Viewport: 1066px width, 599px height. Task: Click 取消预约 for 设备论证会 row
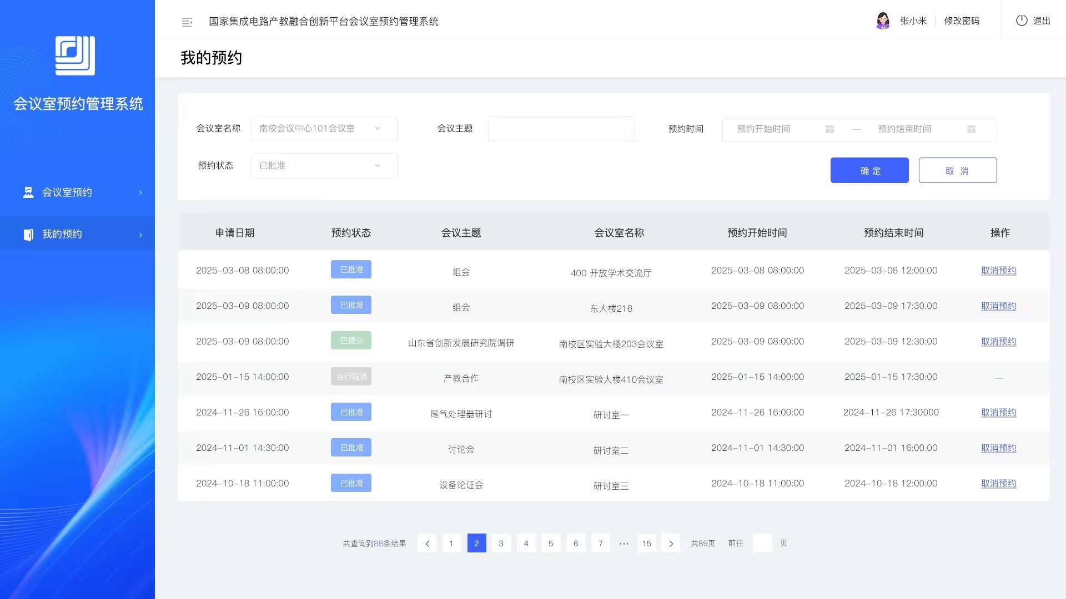[x=998, y=484]
